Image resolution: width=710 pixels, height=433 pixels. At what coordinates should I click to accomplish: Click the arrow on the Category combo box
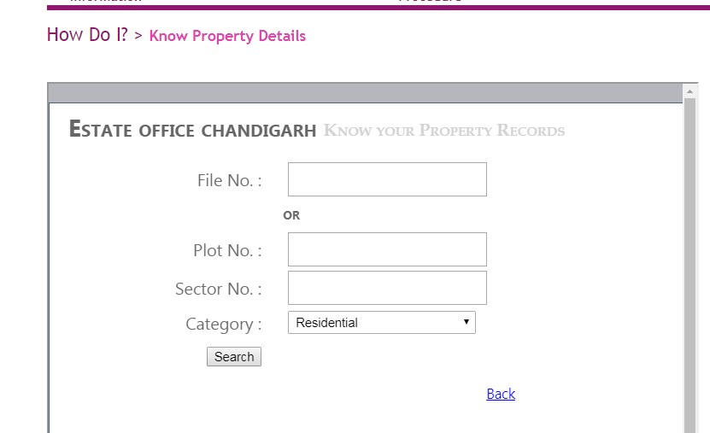coord(466,323)
